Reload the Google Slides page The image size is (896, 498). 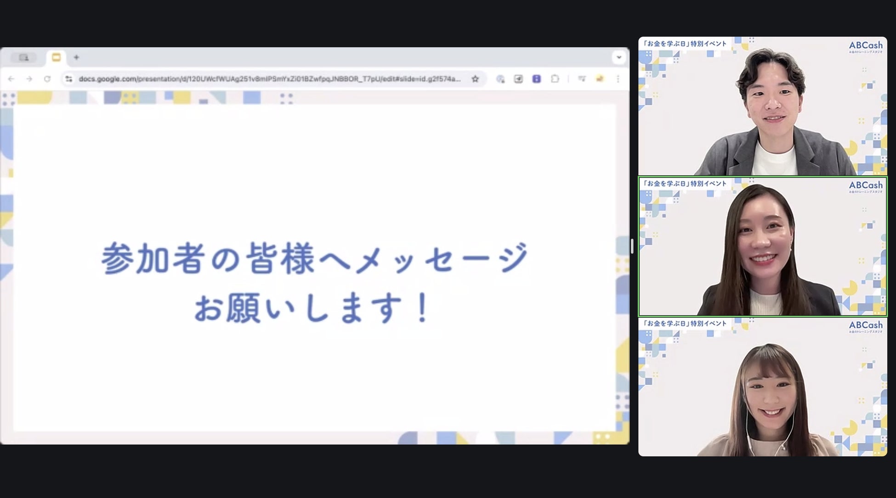[x=47, y=79]
